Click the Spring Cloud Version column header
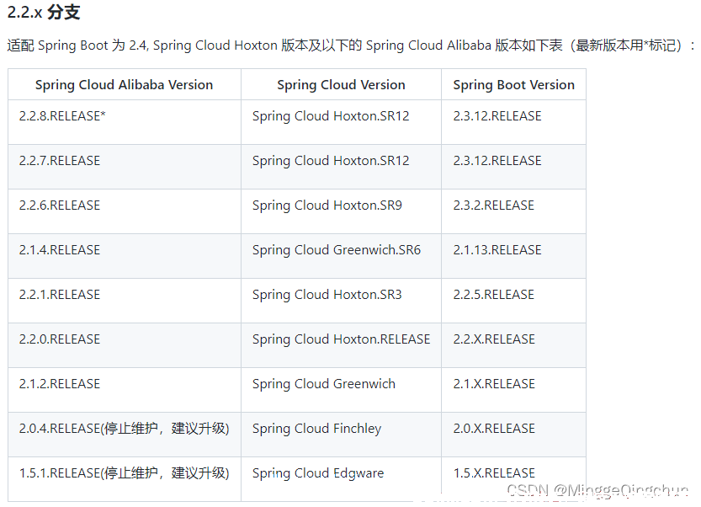This screenshot has height=507, width=701. pyautogui.click(x=341, y=85)
